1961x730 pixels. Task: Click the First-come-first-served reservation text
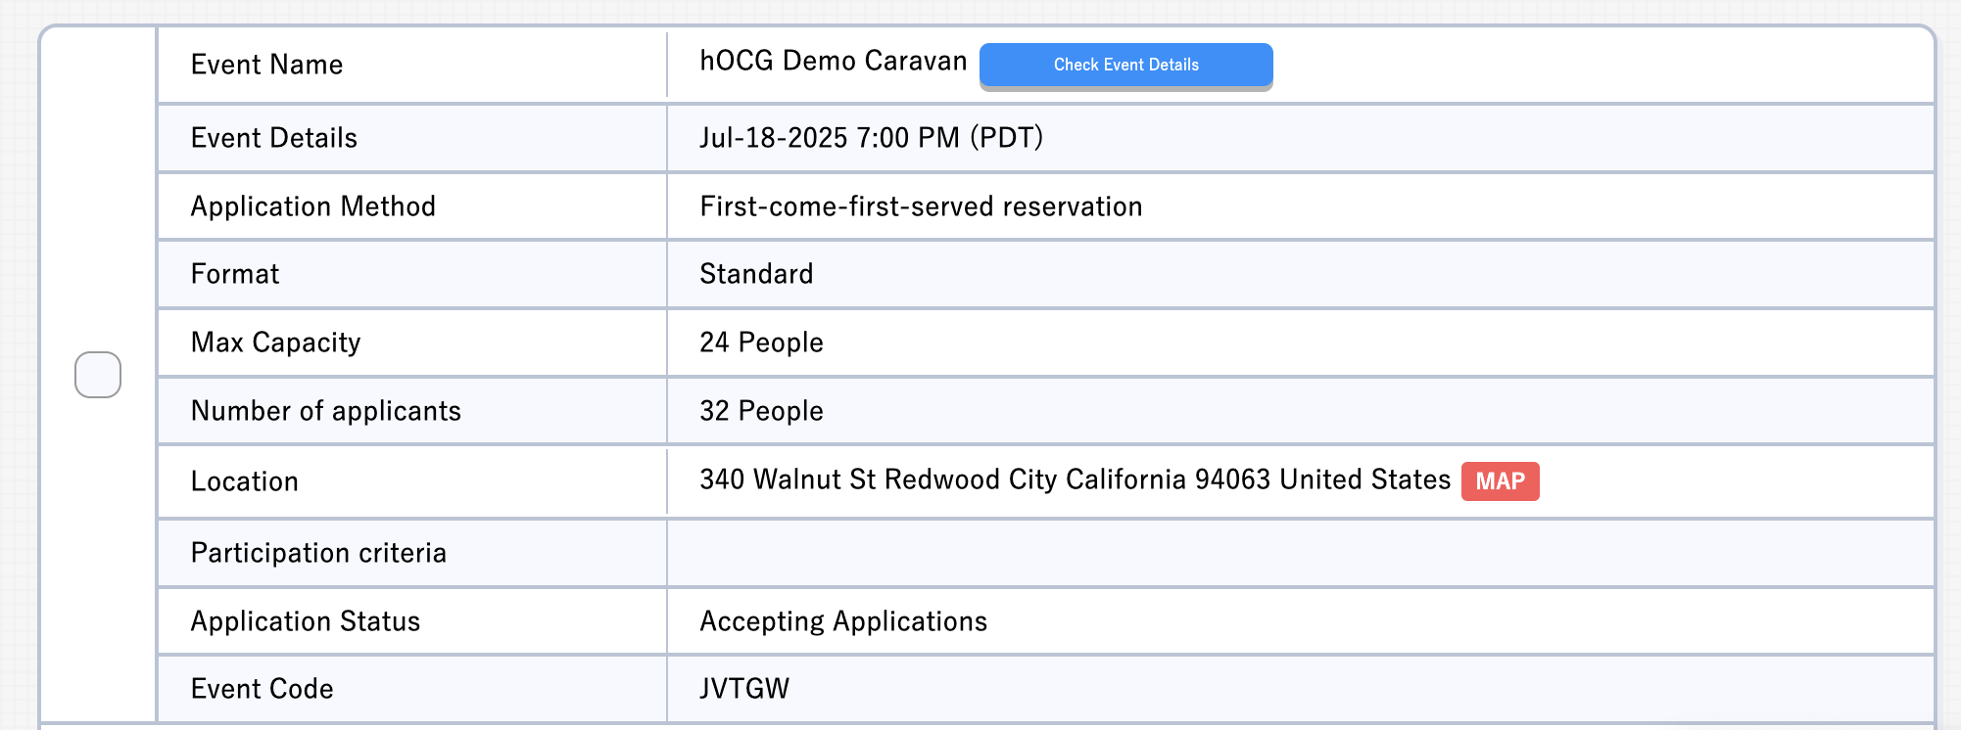click(x=921, y=206)
